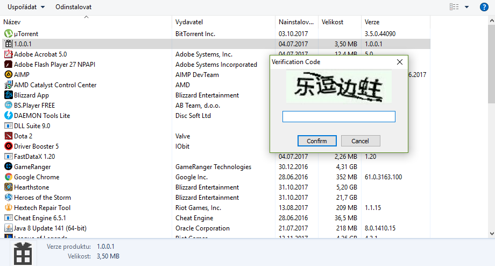The width and height of the screenshot is (495, 266).
Task: Click the GameRanger icon
Action: pyautogui.click(x=9, y=166)
